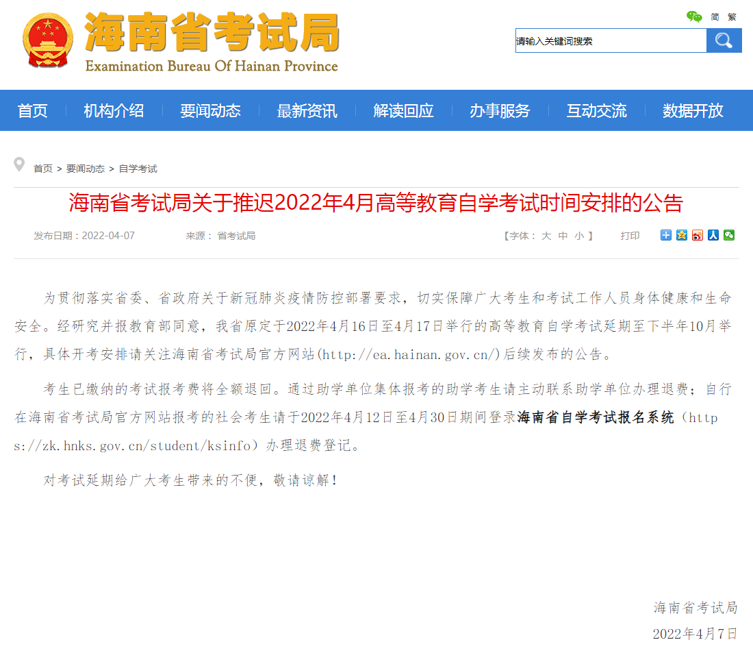Set font size to large (大)

pos(546,236)
